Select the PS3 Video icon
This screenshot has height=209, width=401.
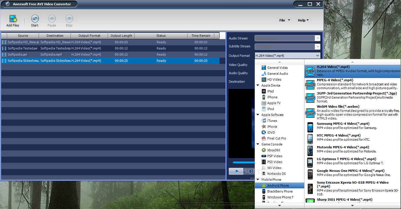(264, 162)
